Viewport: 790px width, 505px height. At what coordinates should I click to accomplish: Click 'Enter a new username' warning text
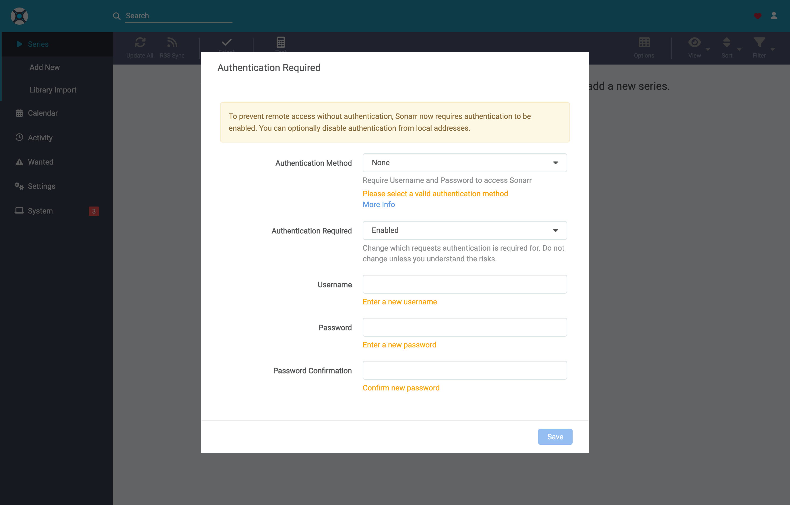click(x=400, y=302)
